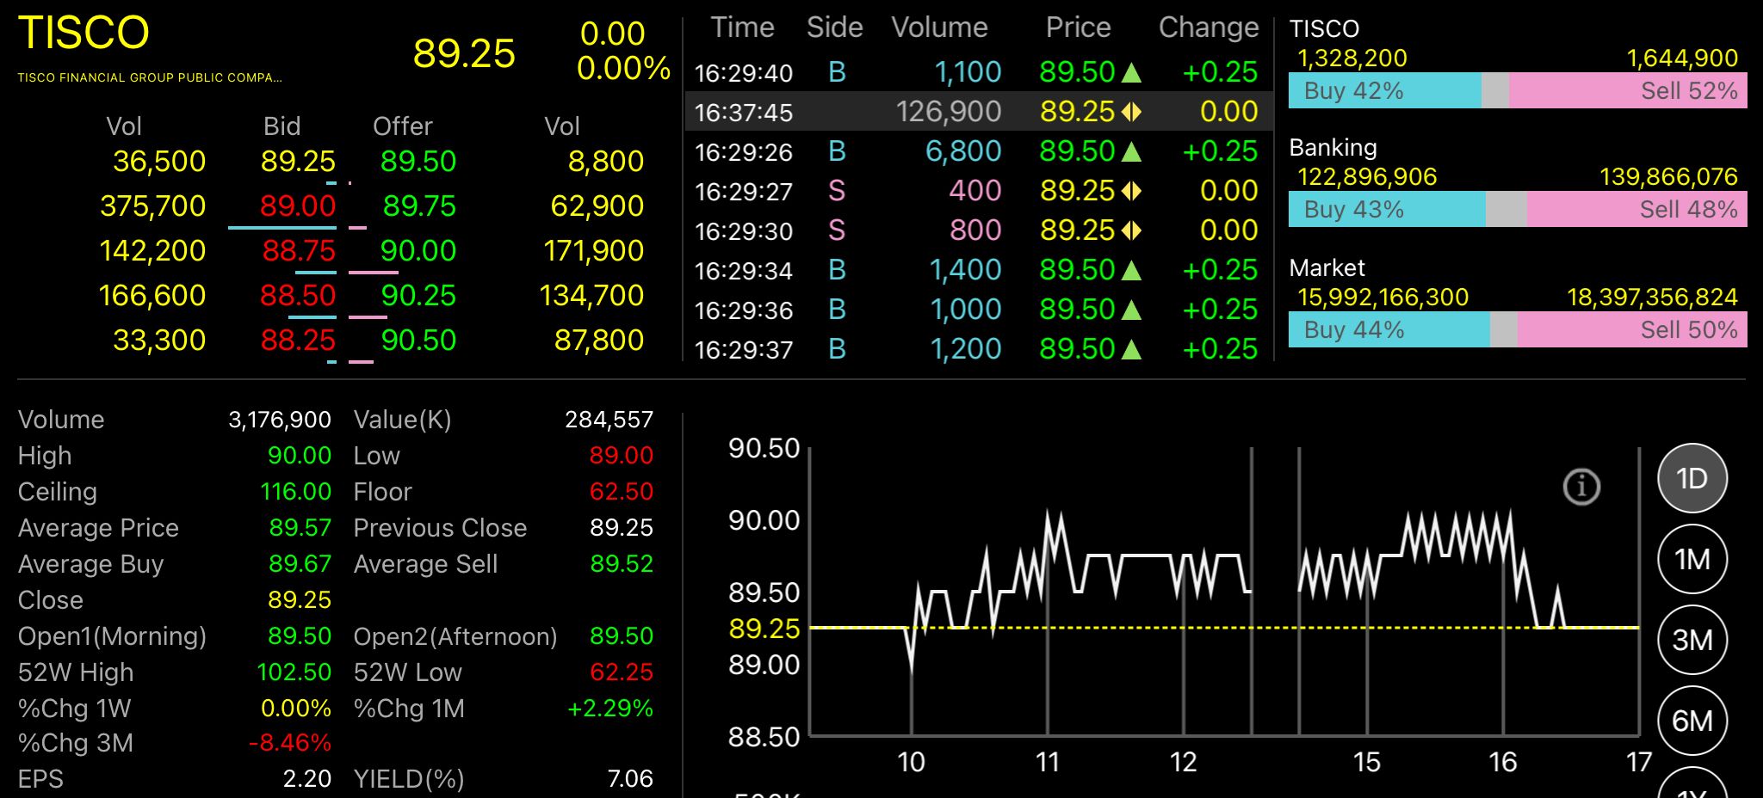The height and width of the screenshot is (798, 1763).
Task: Click the Volume value 3,176,900
Action: click(279, 419)
